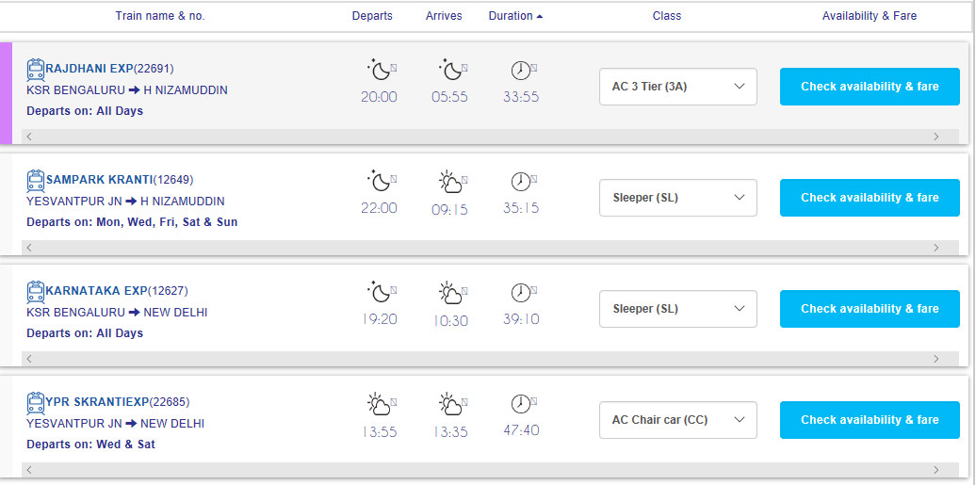Click right scroll arrow in RAJDHANI EXP row
Viewport: 976px width, 485px height.
(936, 137)
